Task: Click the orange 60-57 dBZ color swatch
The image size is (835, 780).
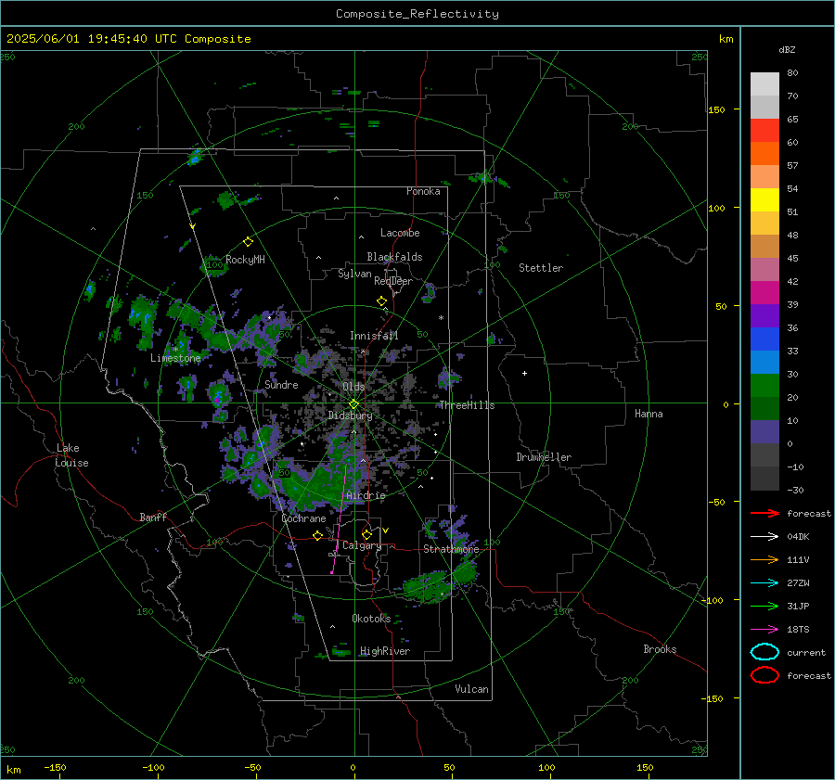Action: coord(764,154)
